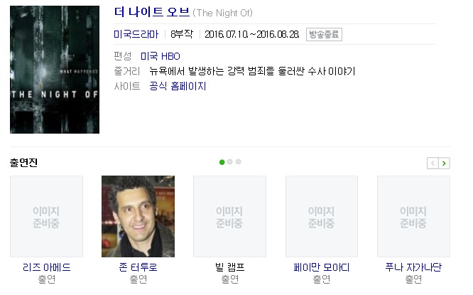
Task: Select the first green pagination dot
Action: pos(222,162)
